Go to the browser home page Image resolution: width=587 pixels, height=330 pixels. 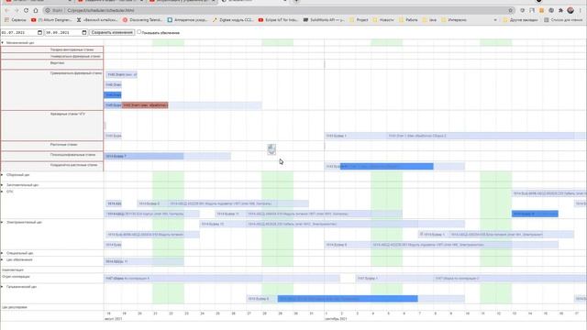coord(36,10)
